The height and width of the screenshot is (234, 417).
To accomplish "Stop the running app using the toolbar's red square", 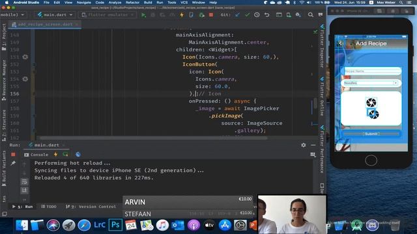I will (x=211, y=15).
